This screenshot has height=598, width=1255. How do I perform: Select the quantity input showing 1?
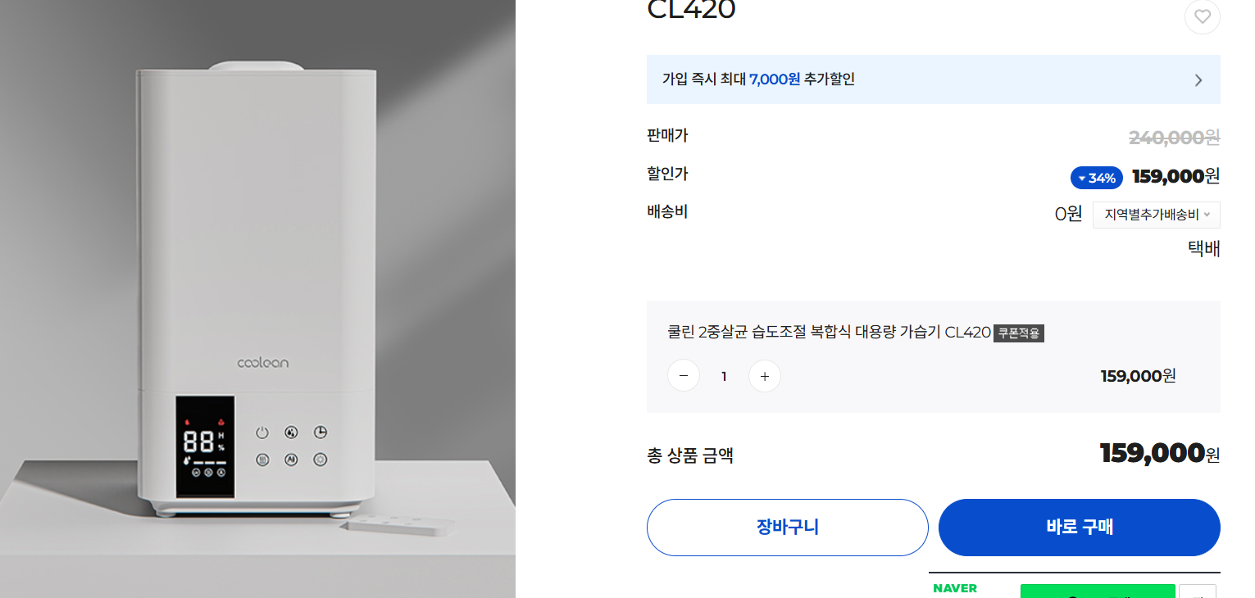pyautogui.click(x=724, y=375)
